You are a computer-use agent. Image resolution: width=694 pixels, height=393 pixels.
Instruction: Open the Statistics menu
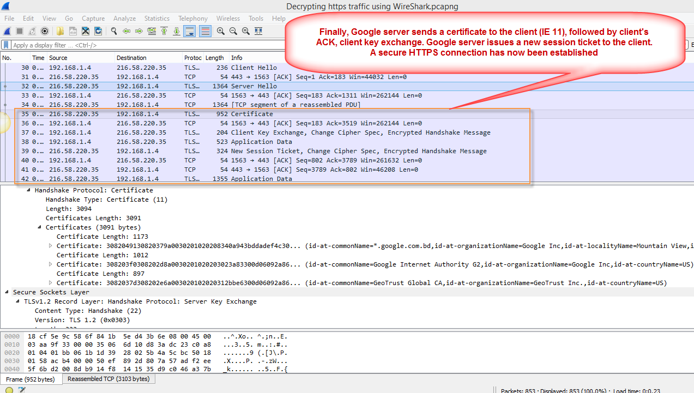157,18
